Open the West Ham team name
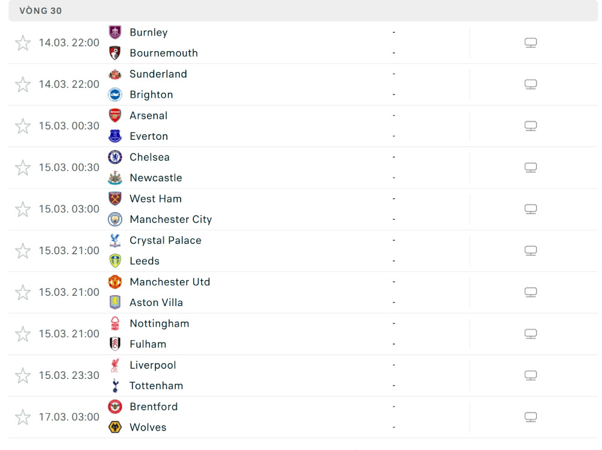 pyautogui.click(x=155, y=199)
